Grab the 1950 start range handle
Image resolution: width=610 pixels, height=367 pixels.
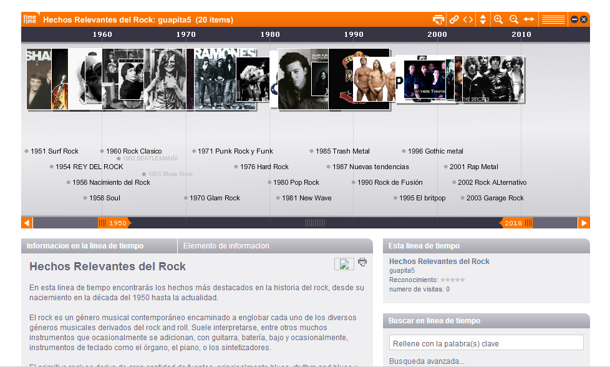pos(114,223)
